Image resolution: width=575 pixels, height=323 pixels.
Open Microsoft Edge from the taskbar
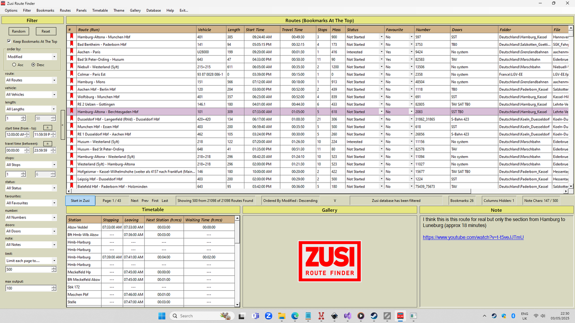point(295,316)
